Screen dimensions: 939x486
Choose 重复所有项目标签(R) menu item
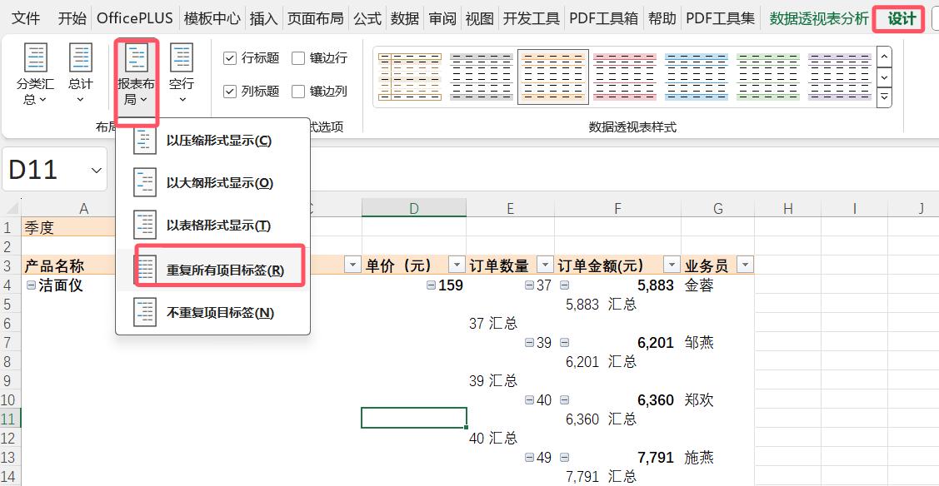pyautogui.click(x=213, y=270)
